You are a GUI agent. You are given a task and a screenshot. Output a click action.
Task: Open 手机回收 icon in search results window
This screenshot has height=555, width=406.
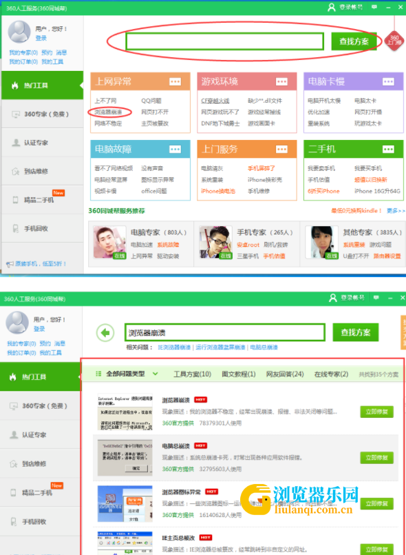click(x=14, y=521)
